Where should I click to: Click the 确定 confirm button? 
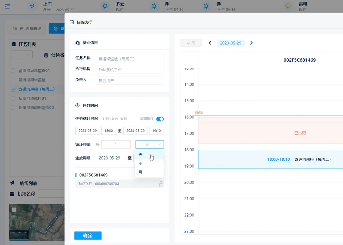tap(88, 236)
